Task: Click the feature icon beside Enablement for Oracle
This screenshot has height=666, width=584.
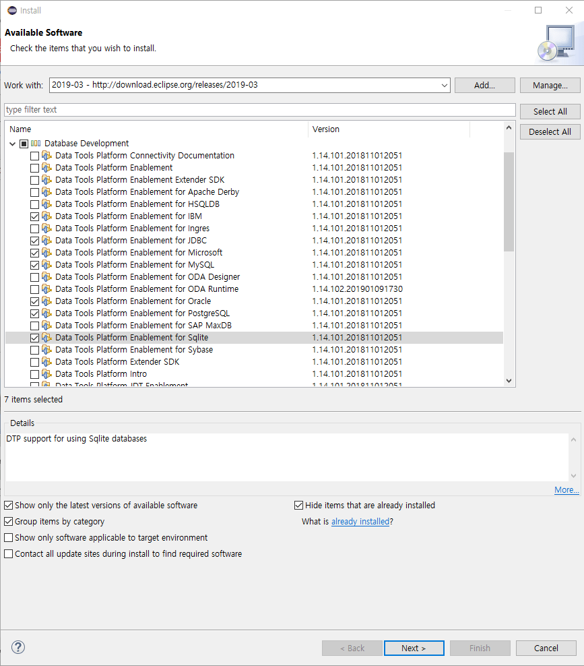Action: [46, 301]
